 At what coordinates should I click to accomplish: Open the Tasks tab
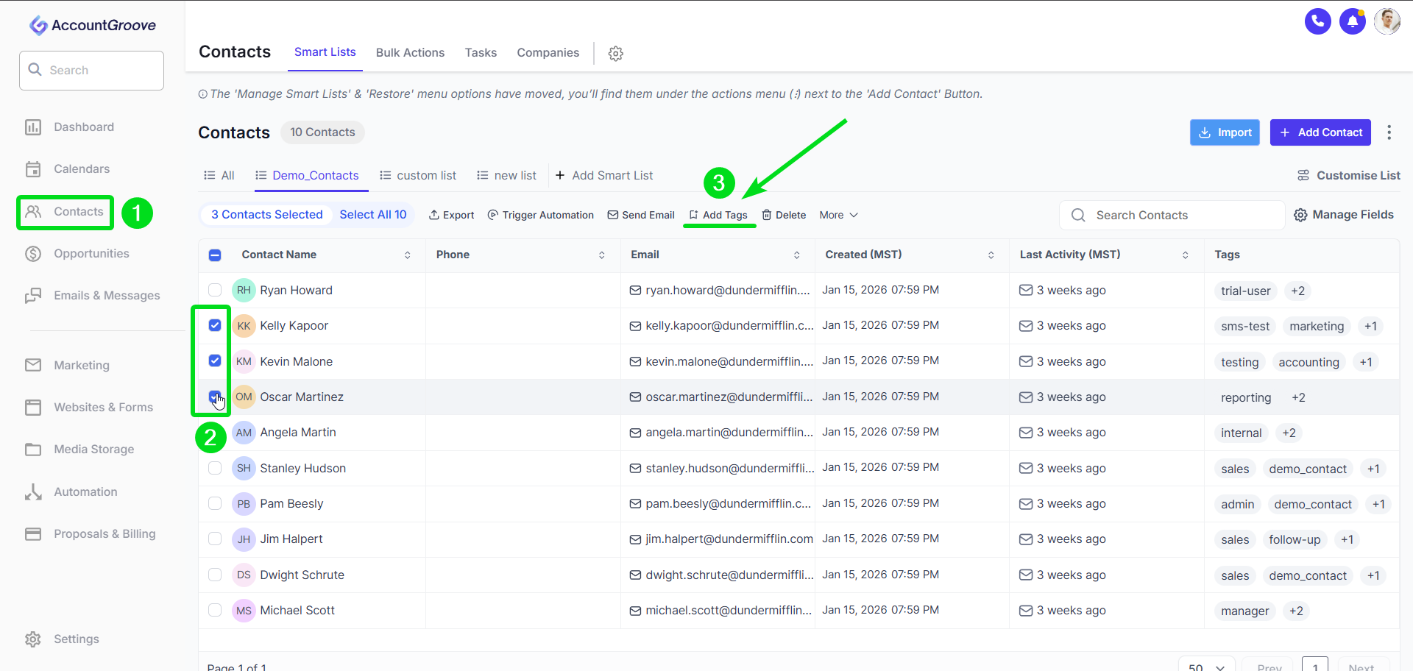point(481,53)
